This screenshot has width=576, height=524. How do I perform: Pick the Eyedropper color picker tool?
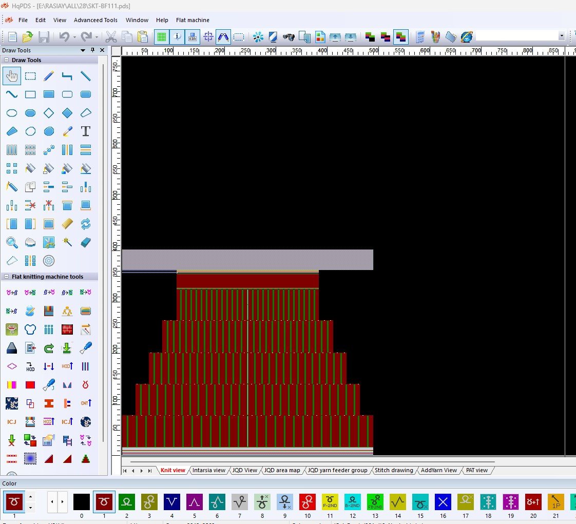pyautogui.click(x=67, y=131)
